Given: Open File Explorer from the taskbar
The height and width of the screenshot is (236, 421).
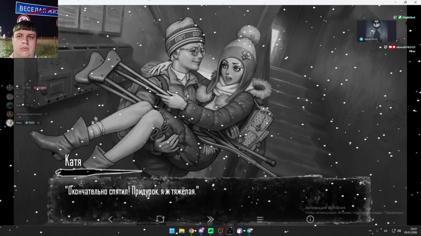Looking at the screenshot, I should (x=182, y=231).
